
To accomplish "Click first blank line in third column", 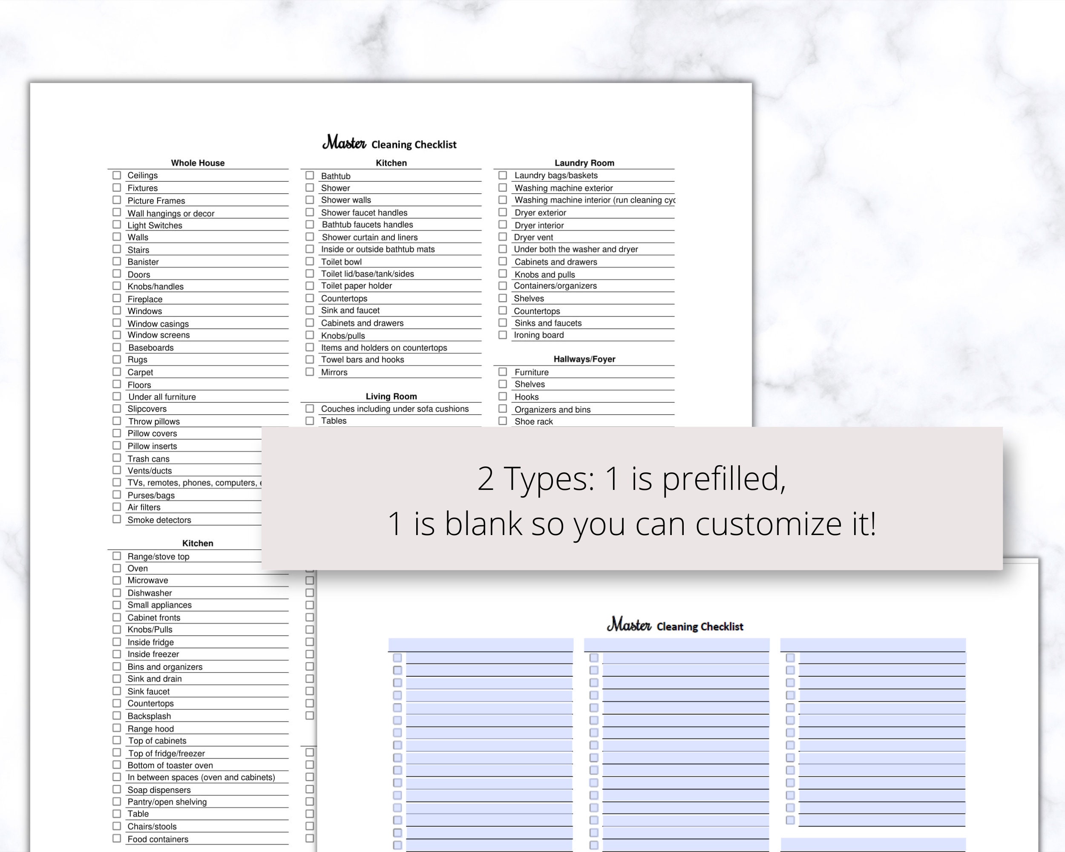I will pyautogui.click(x=882, y=658).
